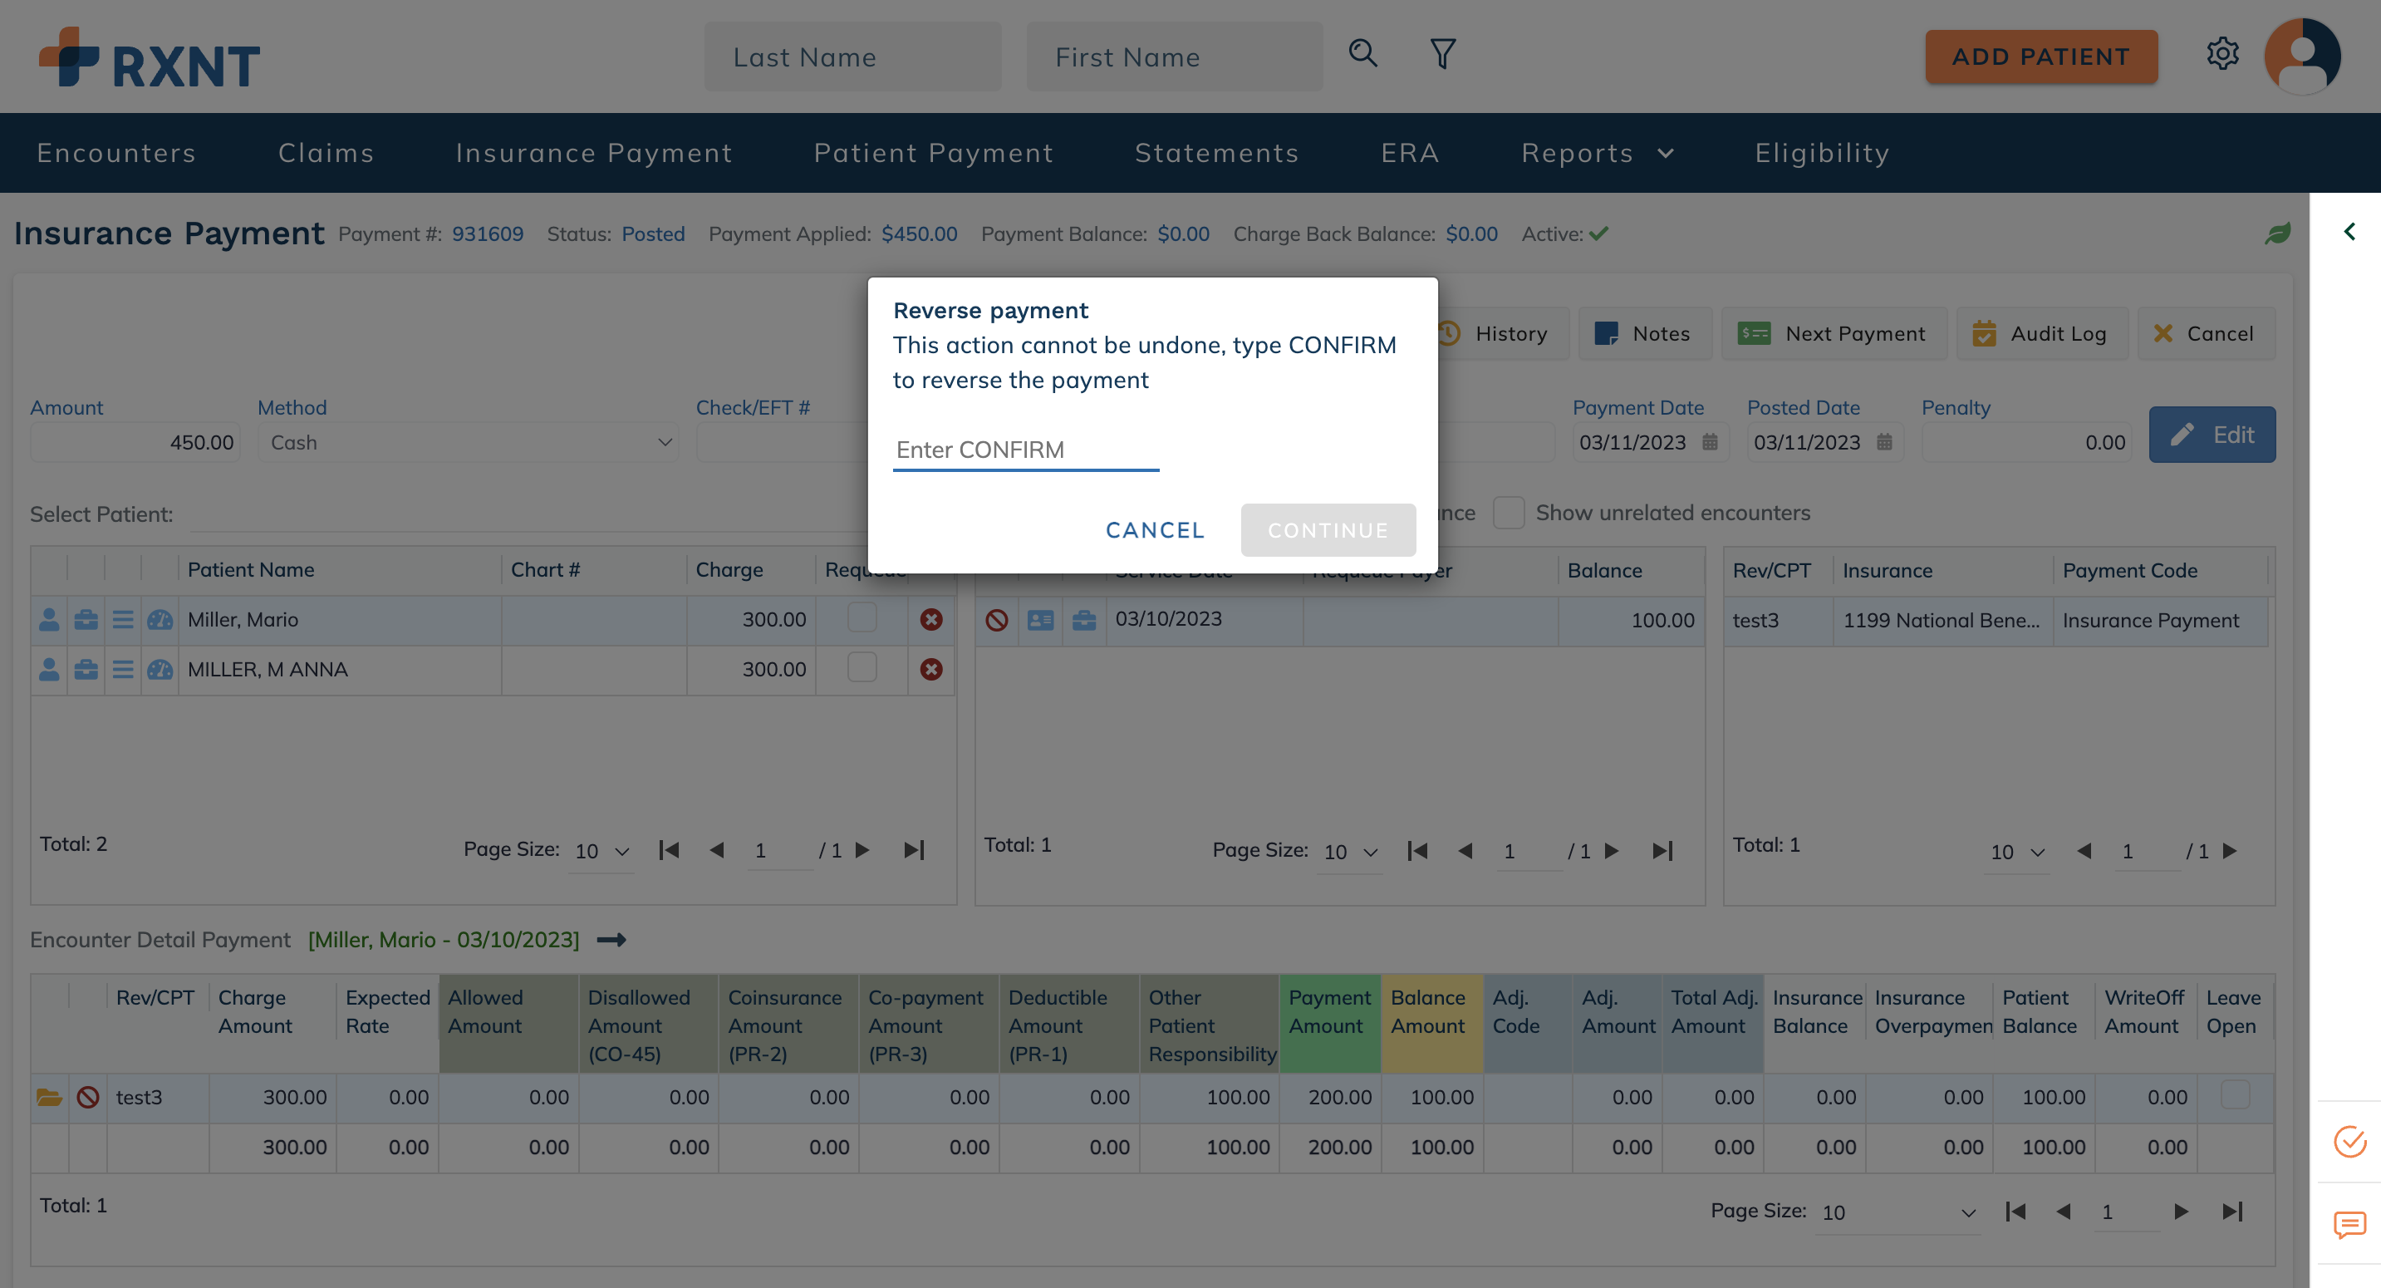This screenshot has width=2381, height=1288.
Task: Click the First Name search field
Action: tap(1174, 57)
